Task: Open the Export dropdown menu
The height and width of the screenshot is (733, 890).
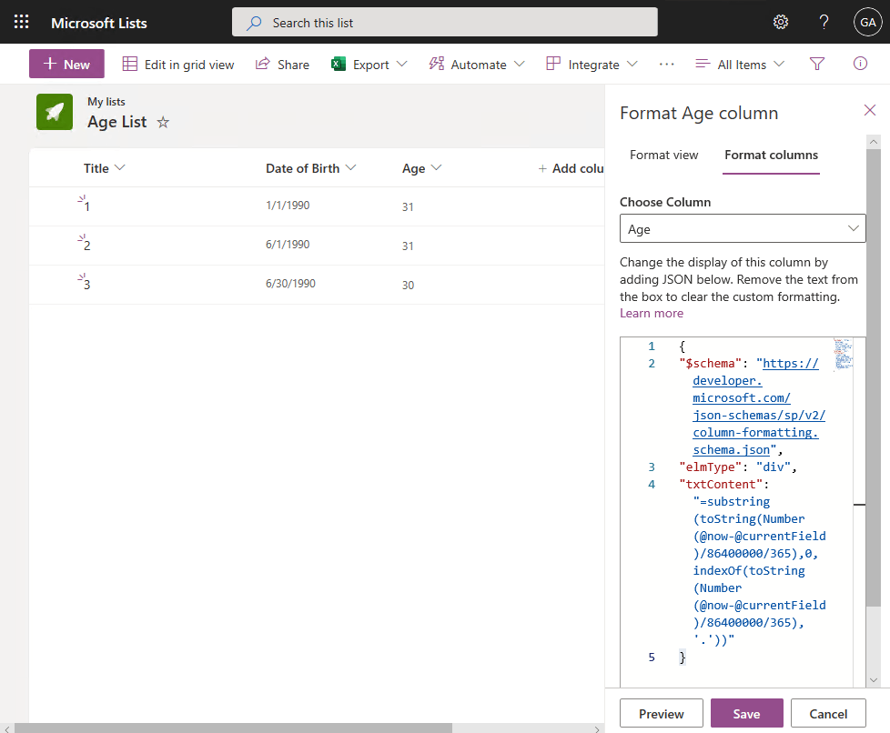Action: coord(369,65)
